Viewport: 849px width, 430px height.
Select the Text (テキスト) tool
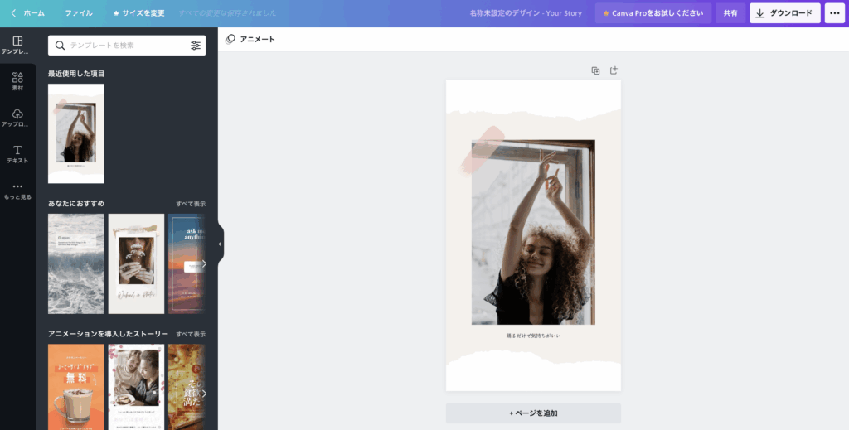pos(17,153)
